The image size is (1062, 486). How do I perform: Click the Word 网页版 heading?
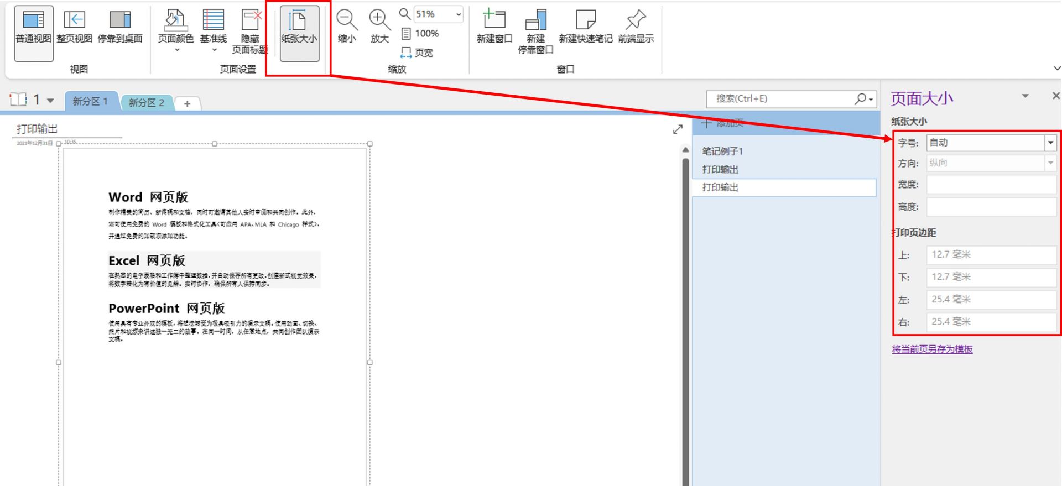tap(148, 197)
